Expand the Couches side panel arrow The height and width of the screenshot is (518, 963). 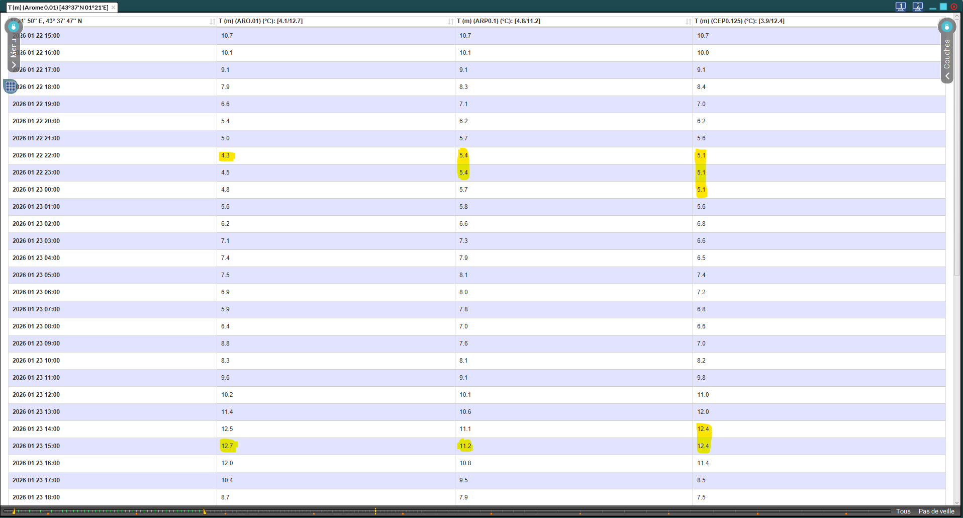click(947, 76)
